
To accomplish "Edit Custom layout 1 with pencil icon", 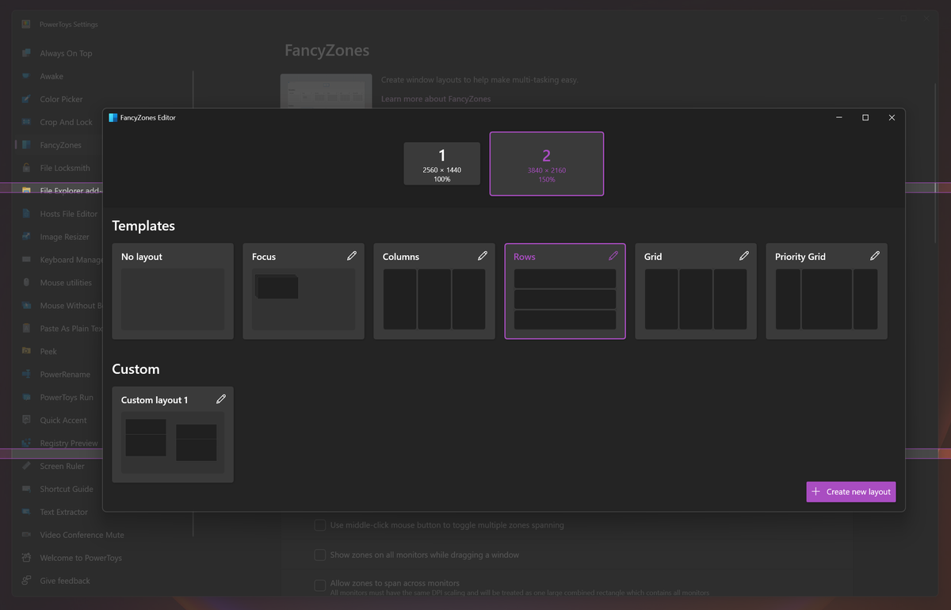I will [x=221, y=399].
